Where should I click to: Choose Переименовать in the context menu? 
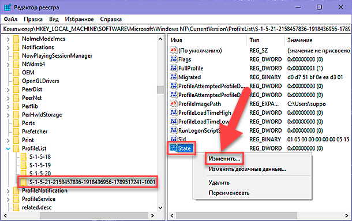(229, 193)
